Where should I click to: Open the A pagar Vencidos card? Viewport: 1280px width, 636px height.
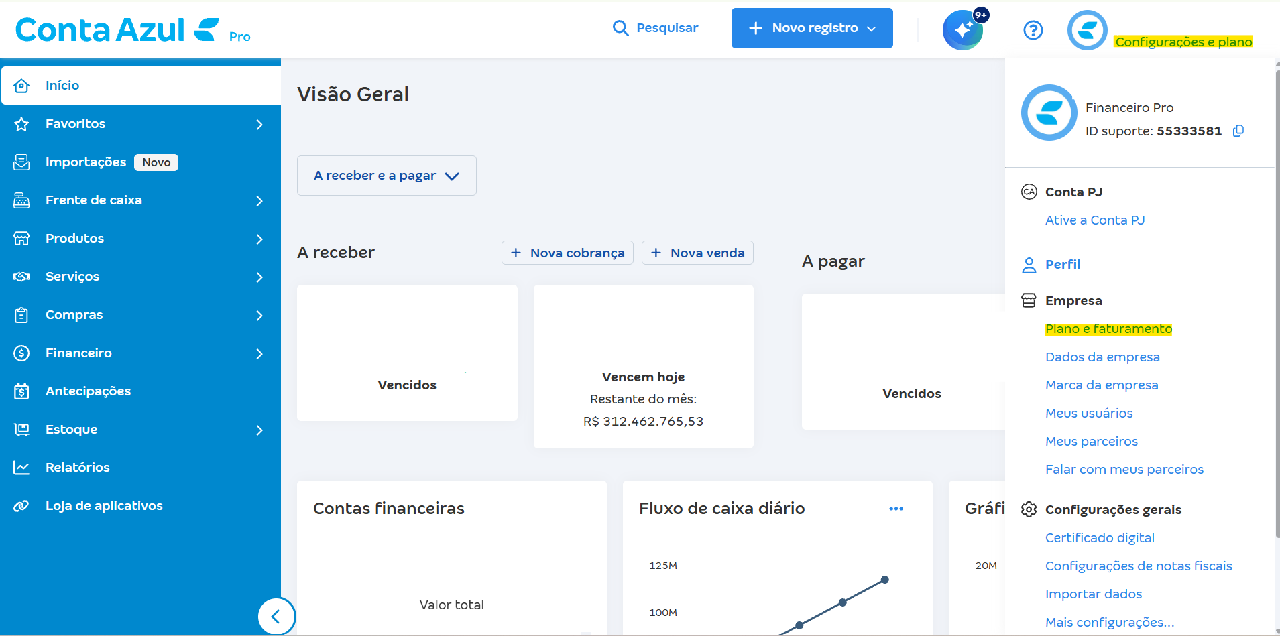click(903, 362)
